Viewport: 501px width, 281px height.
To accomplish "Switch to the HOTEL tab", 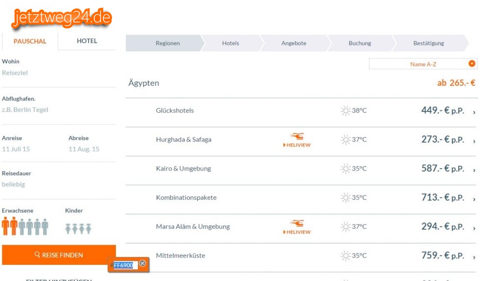I will click(87, 41).
